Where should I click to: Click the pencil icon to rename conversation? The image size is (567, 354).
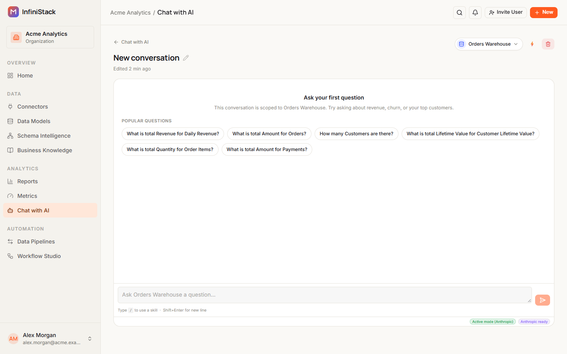point(186,58)
